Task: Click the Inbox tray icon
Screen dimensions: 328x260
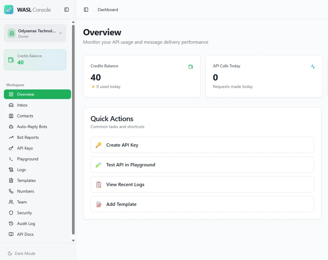Action: [11, 105]
